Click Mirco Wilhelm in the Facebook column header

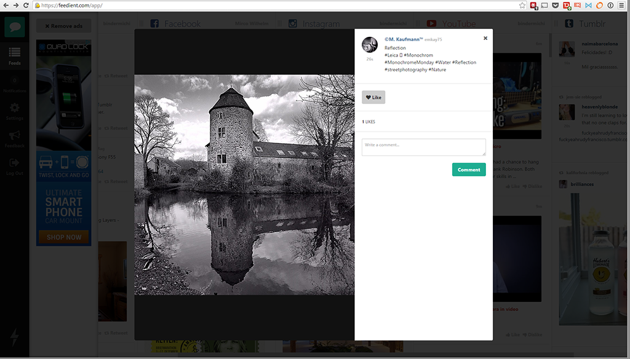252,23
